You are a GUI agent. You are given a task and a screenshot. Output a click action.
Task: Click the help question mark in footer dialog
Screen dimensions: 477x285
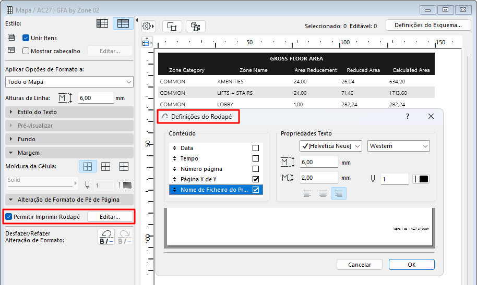pos(408,116)
